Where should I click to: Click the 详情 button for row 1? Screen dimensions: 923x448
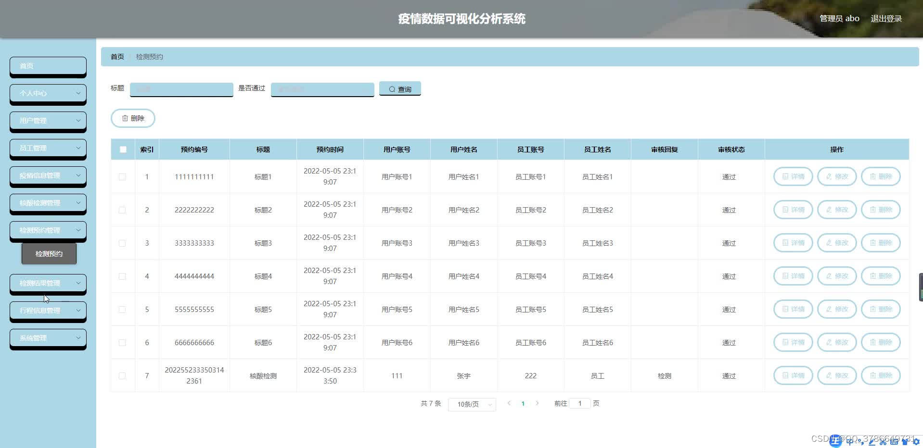coord(793,176)
